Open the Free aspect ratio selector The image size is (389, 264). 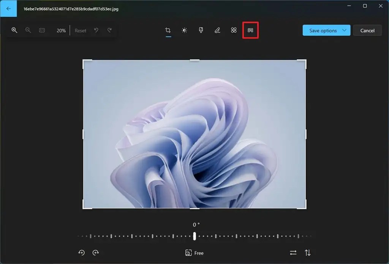194,253
